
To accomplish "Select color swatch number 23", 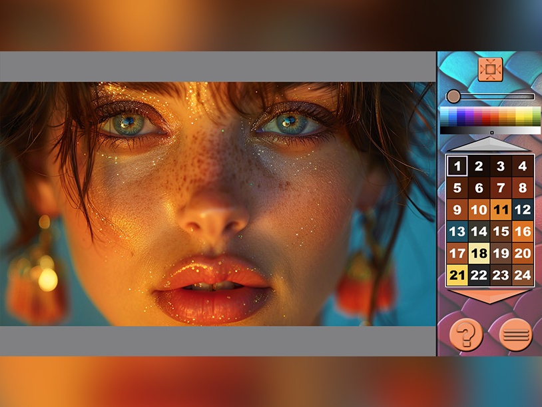I will click(501, 275).
